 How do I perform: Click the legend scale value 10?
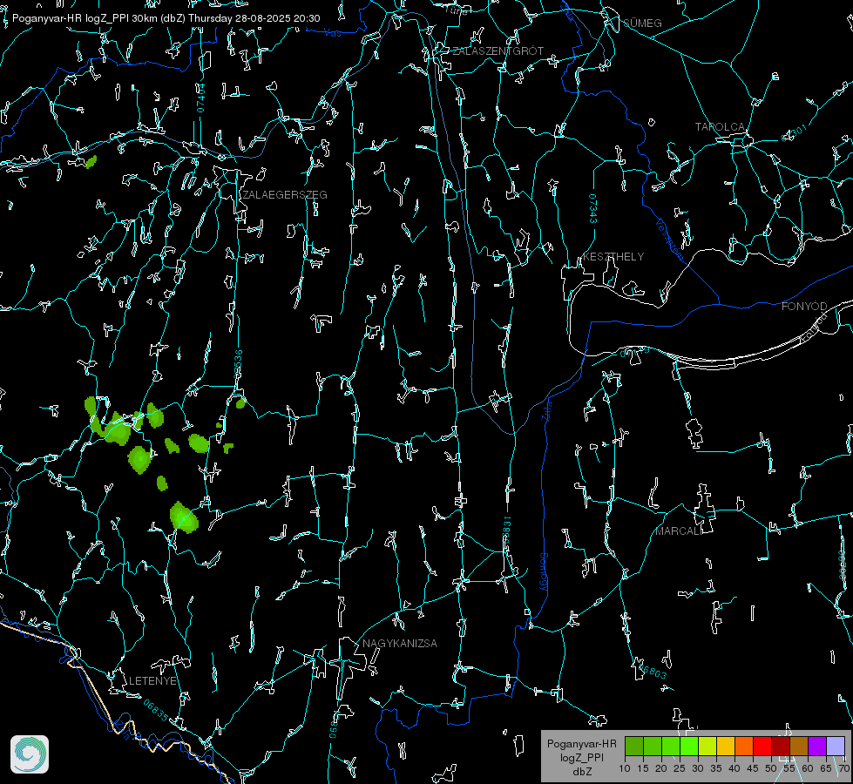click(x=625, y=769)
